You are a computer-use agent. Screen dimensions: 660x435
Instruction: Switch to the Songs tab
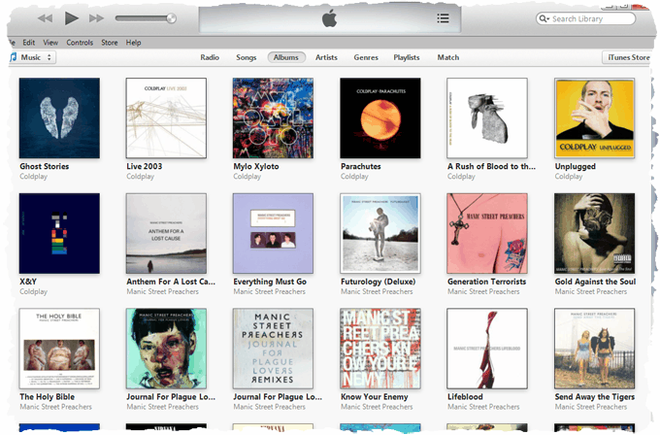click(246, 57)
